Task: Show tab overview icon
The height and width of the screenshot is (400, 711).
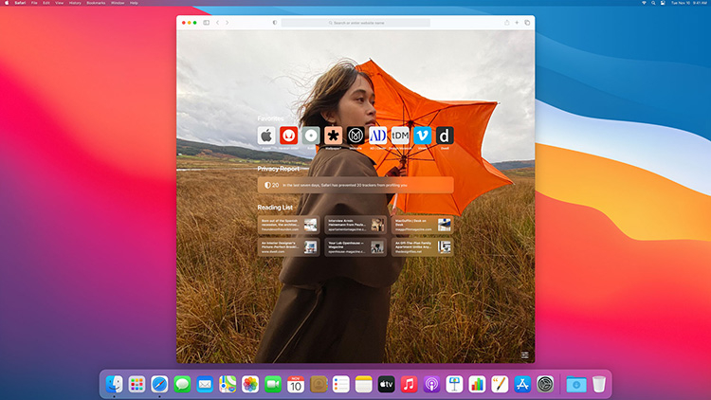Action: [527, 23]
